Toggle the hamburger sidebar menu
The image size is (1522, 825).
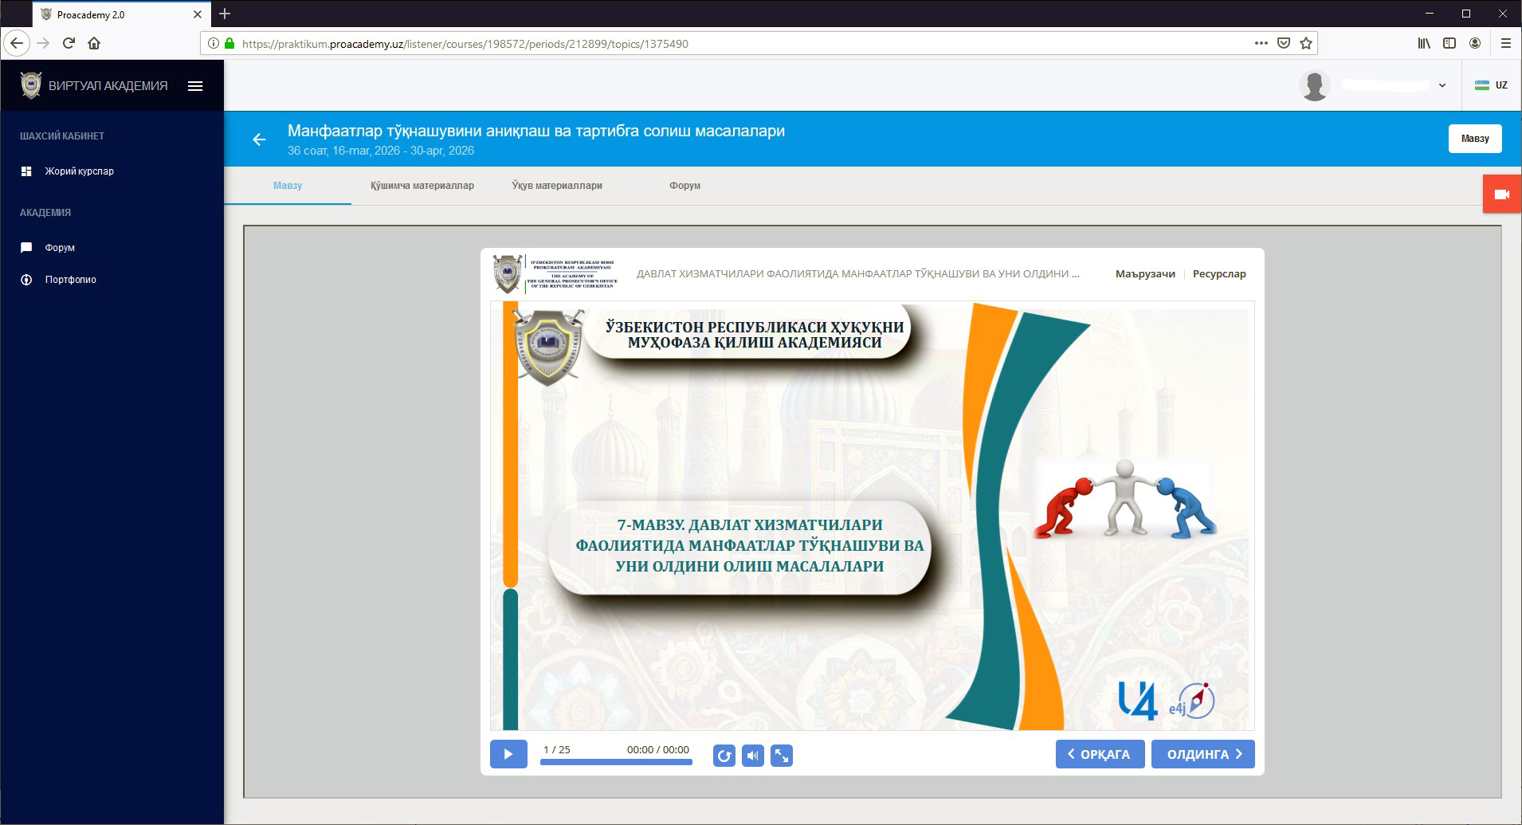tap(195, 86)
